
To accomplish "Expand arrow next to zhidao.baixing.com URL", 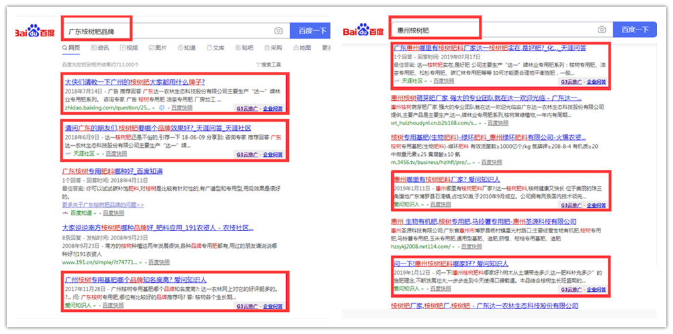I will pos(154,108).
